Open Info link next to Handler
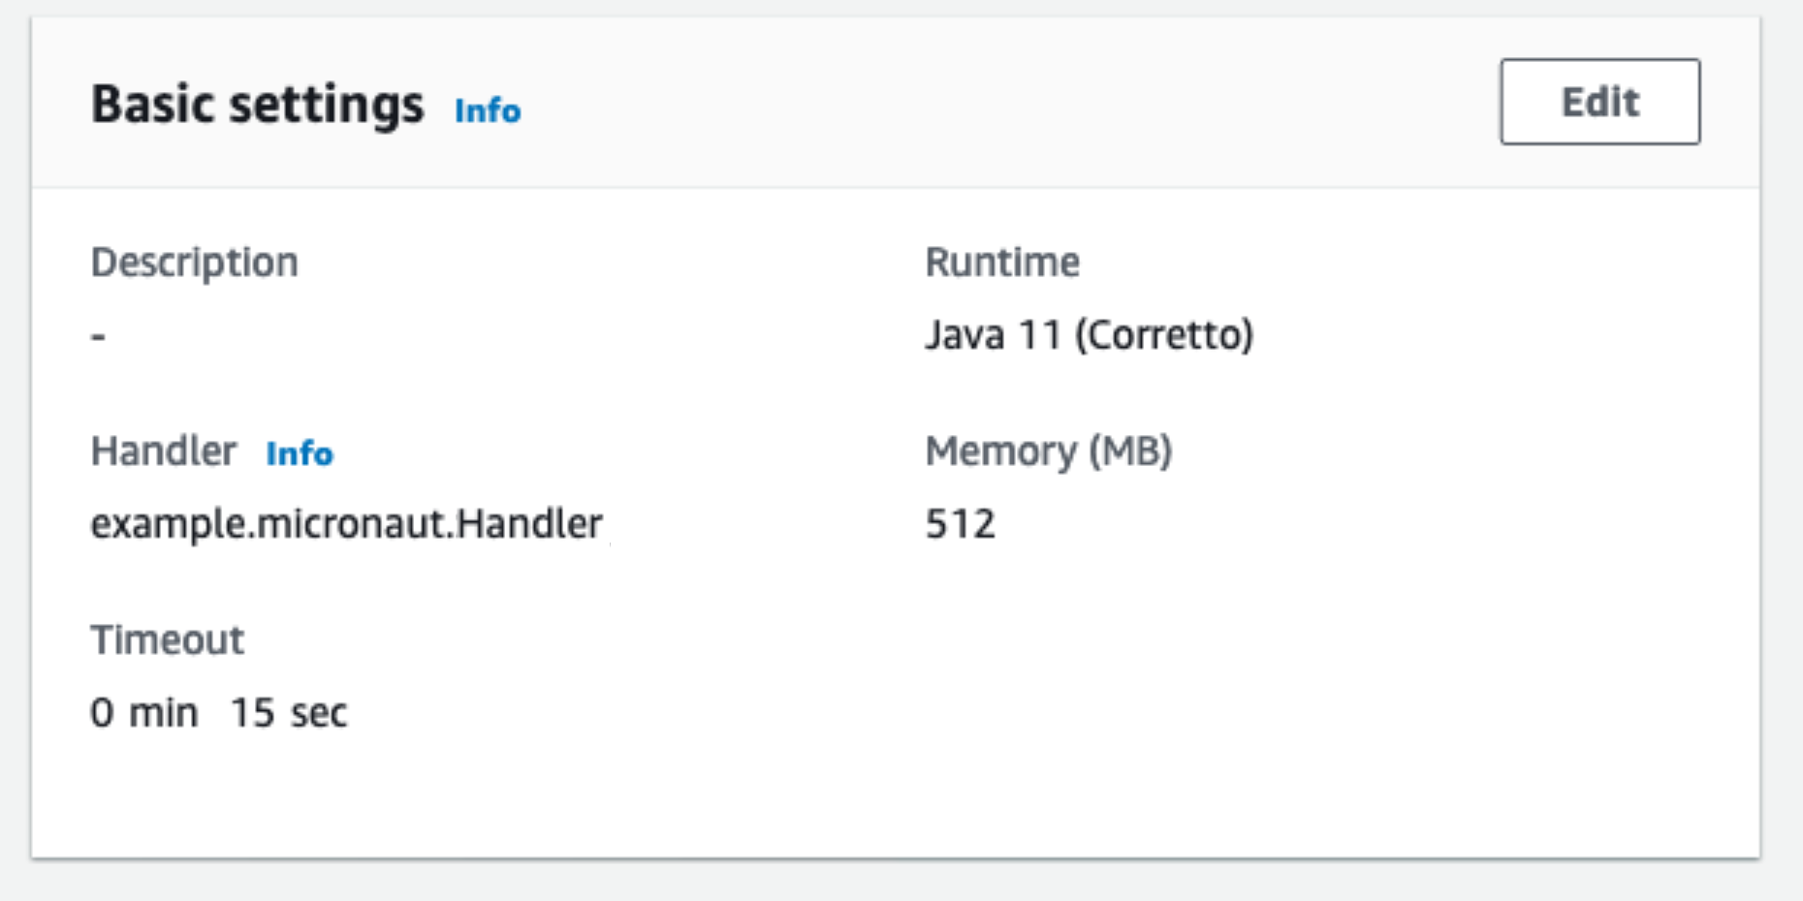Viewport: 1803px width, 901px height. coord(300,452)
